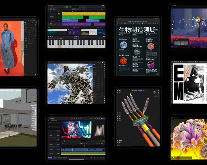Click the delete trash icon in Final Cut
Screen dimensions: 207x165
91,158
